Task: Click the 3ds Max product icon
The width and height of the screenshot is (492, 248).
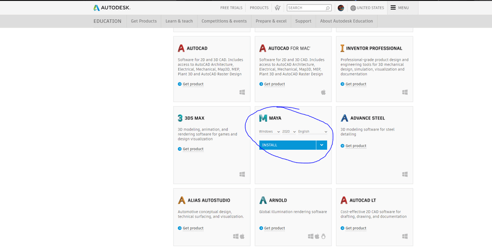Action: (180, 118)
